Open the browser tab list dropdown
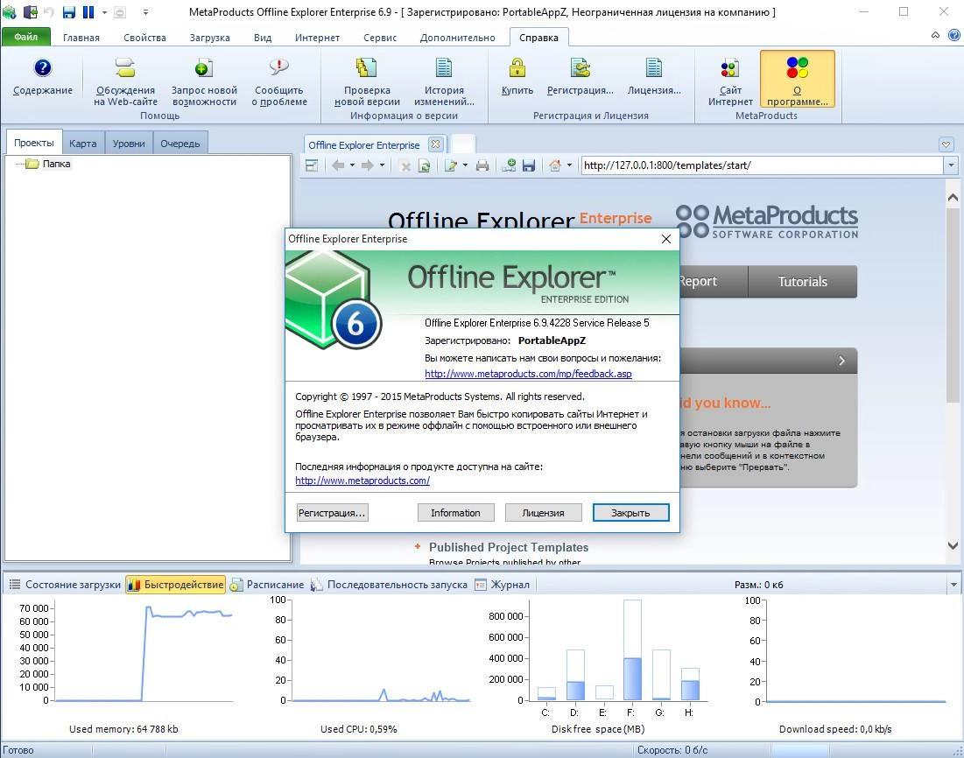Screen dimensions: 964x758 pyautogui.click(x=946, y=145)
